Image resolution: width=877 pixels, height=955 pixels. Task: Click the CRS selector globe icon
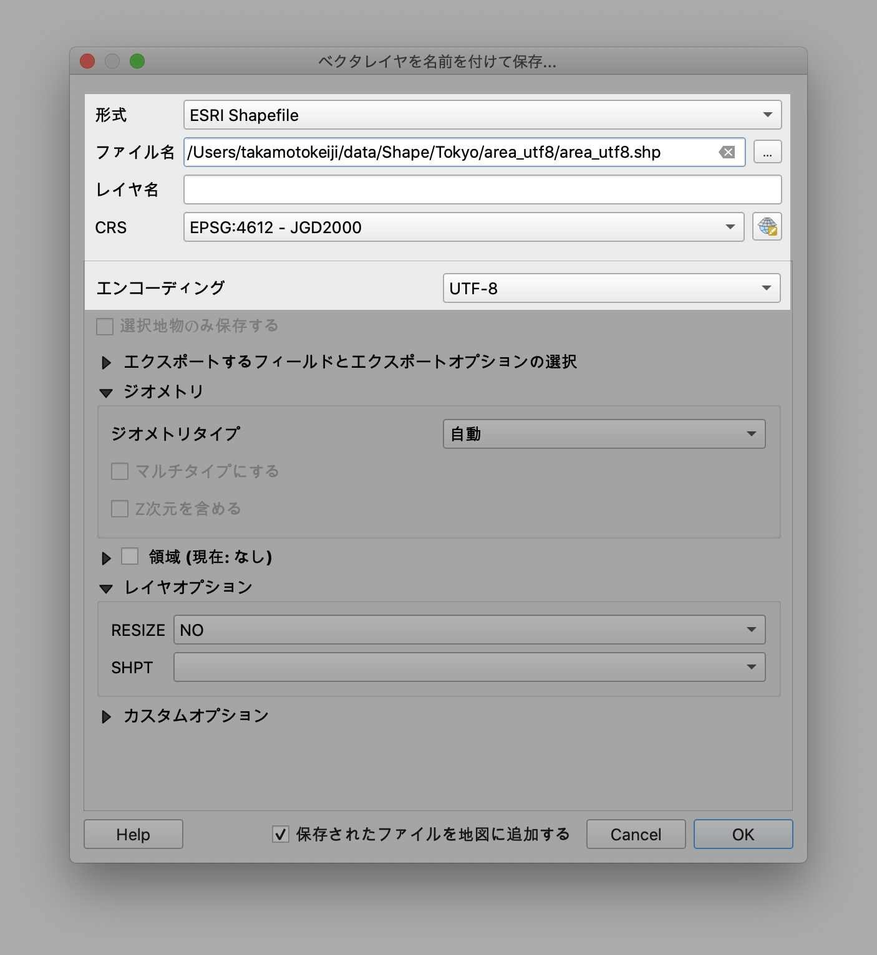[x=767, y=226]
